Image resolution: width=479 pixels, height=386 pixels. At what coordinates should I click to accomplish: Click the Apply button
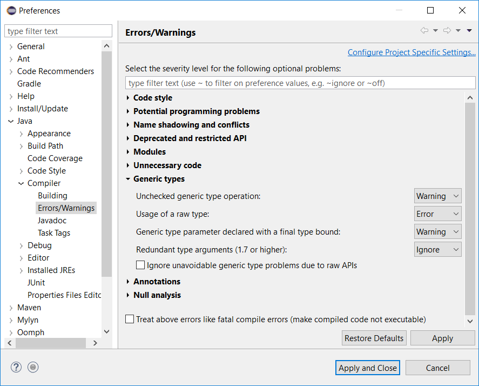pyautogui.click(x=442, y=338)
